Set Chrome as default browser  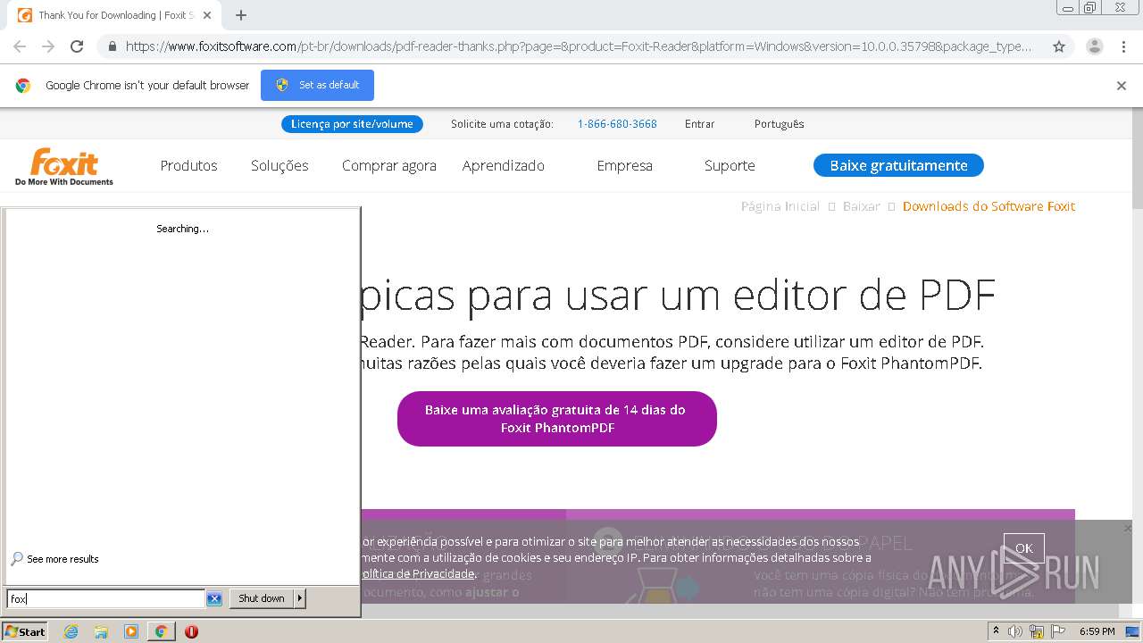(x=317, y=85)
